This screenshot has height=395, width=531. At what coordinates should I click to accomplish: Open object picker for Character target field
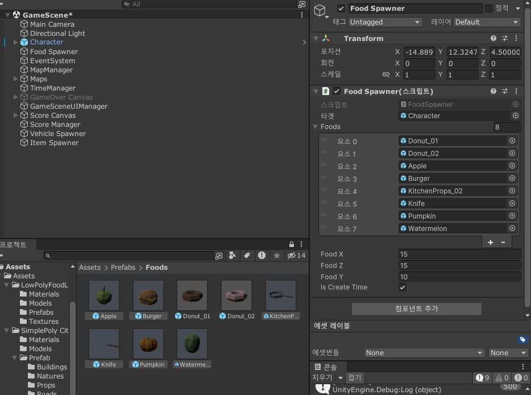coord(516,116)
